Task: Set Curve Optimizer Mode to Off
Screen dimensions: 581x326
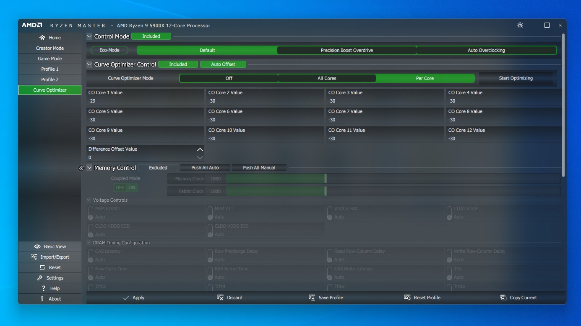Action: pos(229,78)
